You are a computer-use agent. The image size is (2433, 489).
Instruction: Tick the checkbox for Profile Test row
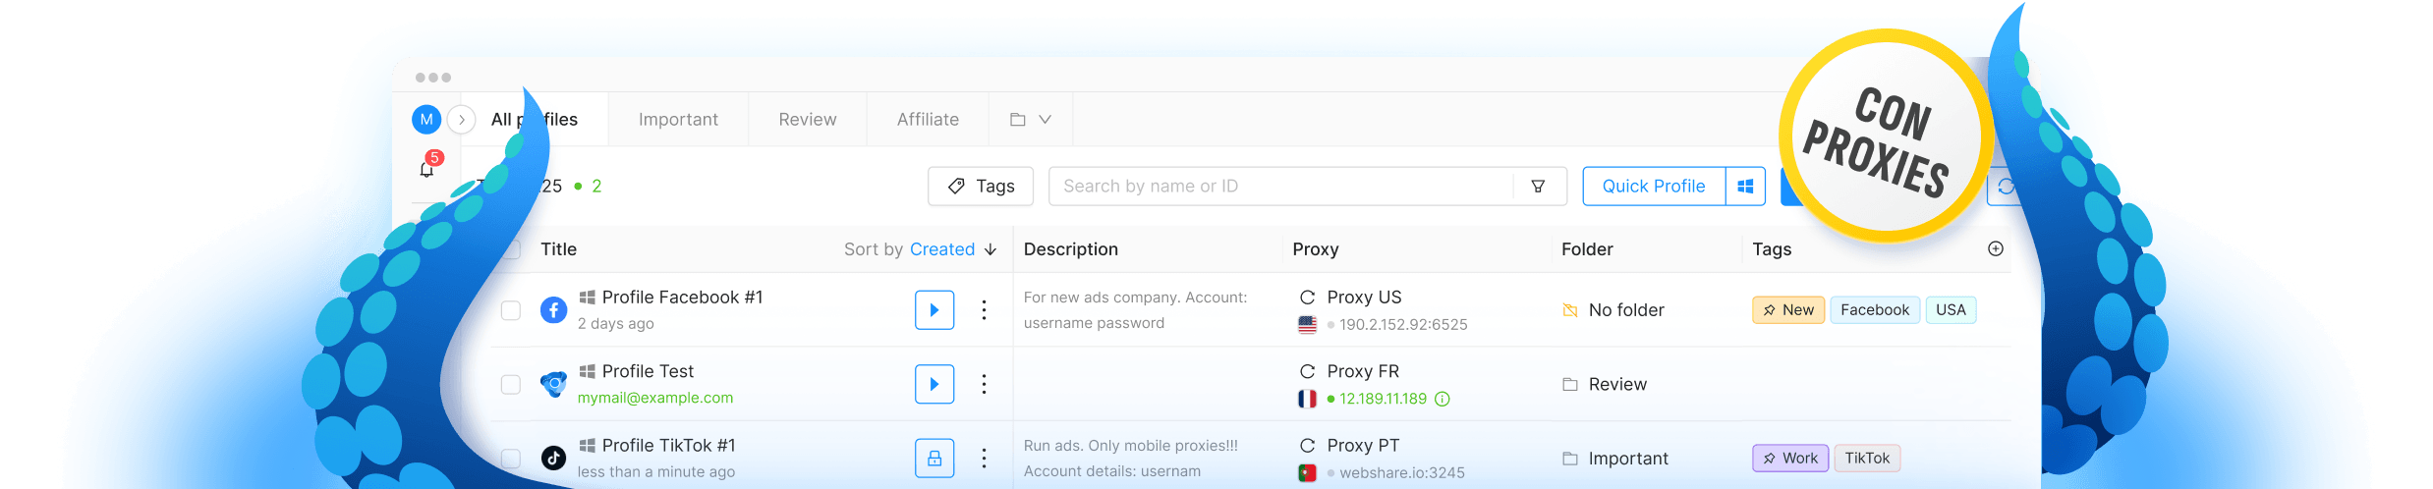pos(511,384)
